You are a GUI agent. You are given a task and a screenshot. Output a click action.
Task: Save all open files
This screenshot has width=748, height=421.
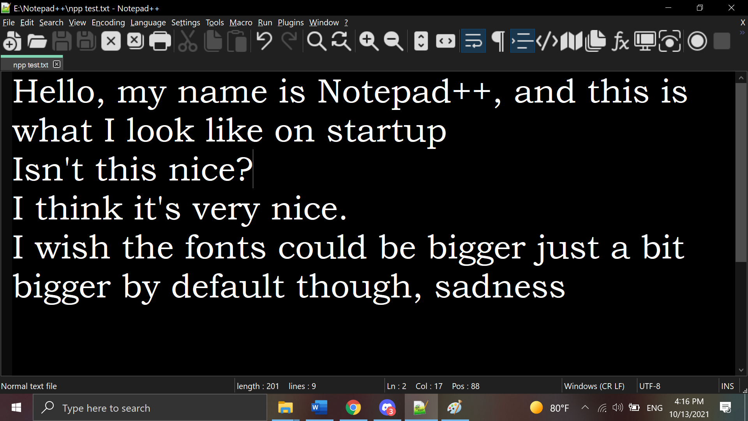click(86, 41)
